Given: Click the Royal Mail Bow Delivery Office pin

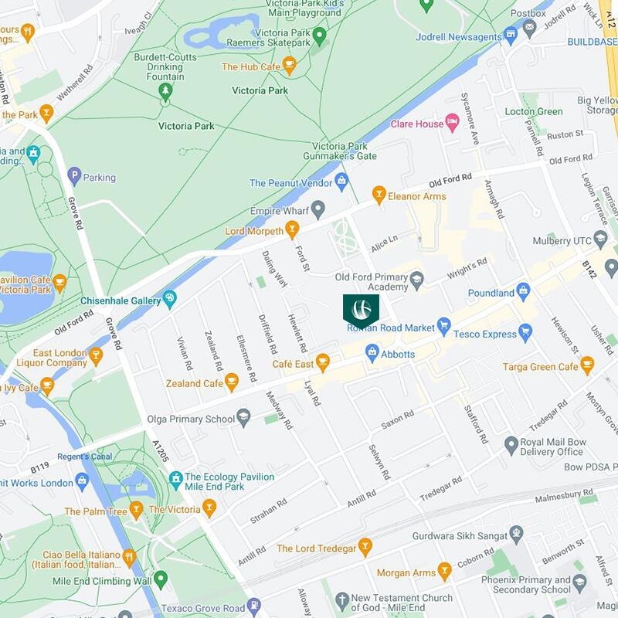Looking at the screenshot, I should pos(511,446).
